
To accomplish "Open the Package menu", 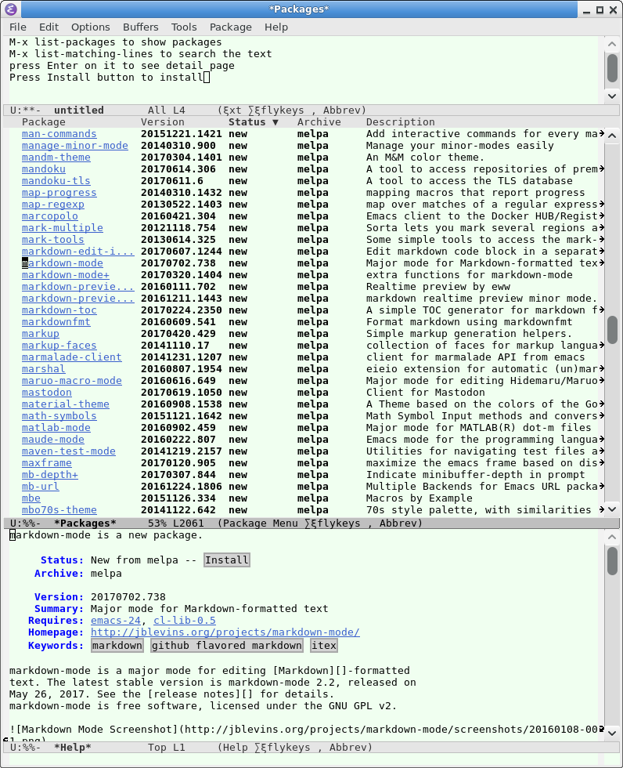I will click(x=231, y=27).
